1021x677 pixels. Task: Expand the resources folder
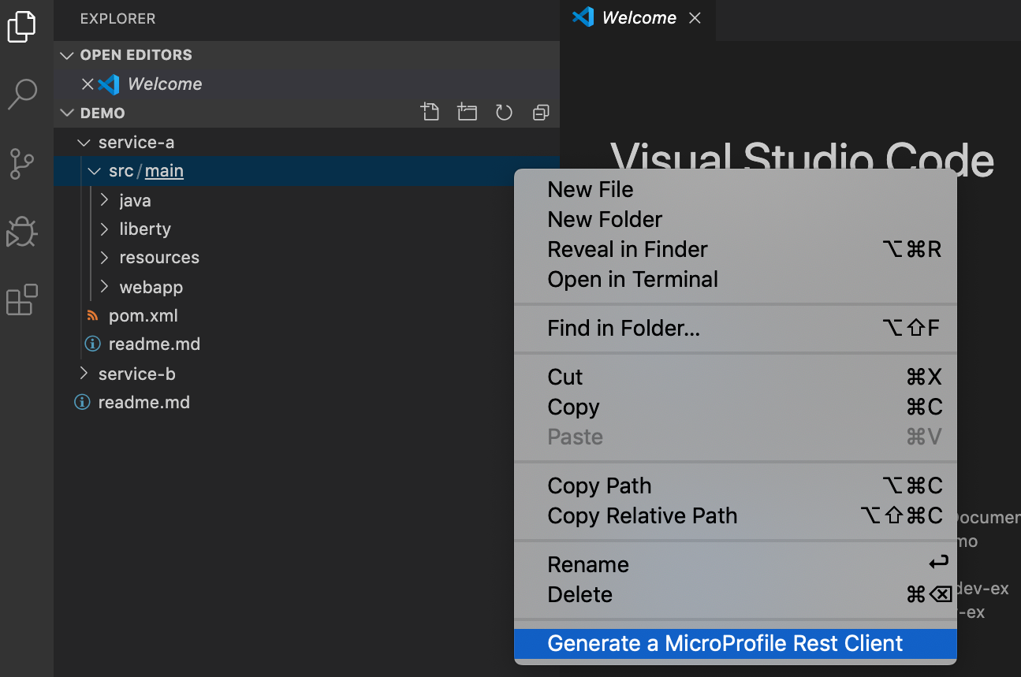[105, 257]
